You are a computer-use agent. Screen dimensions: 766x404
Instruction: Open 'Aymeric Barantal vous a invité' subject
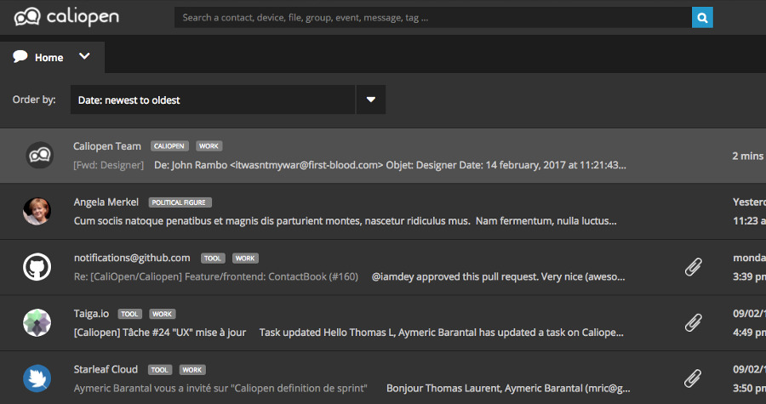(x=220, y=388)
